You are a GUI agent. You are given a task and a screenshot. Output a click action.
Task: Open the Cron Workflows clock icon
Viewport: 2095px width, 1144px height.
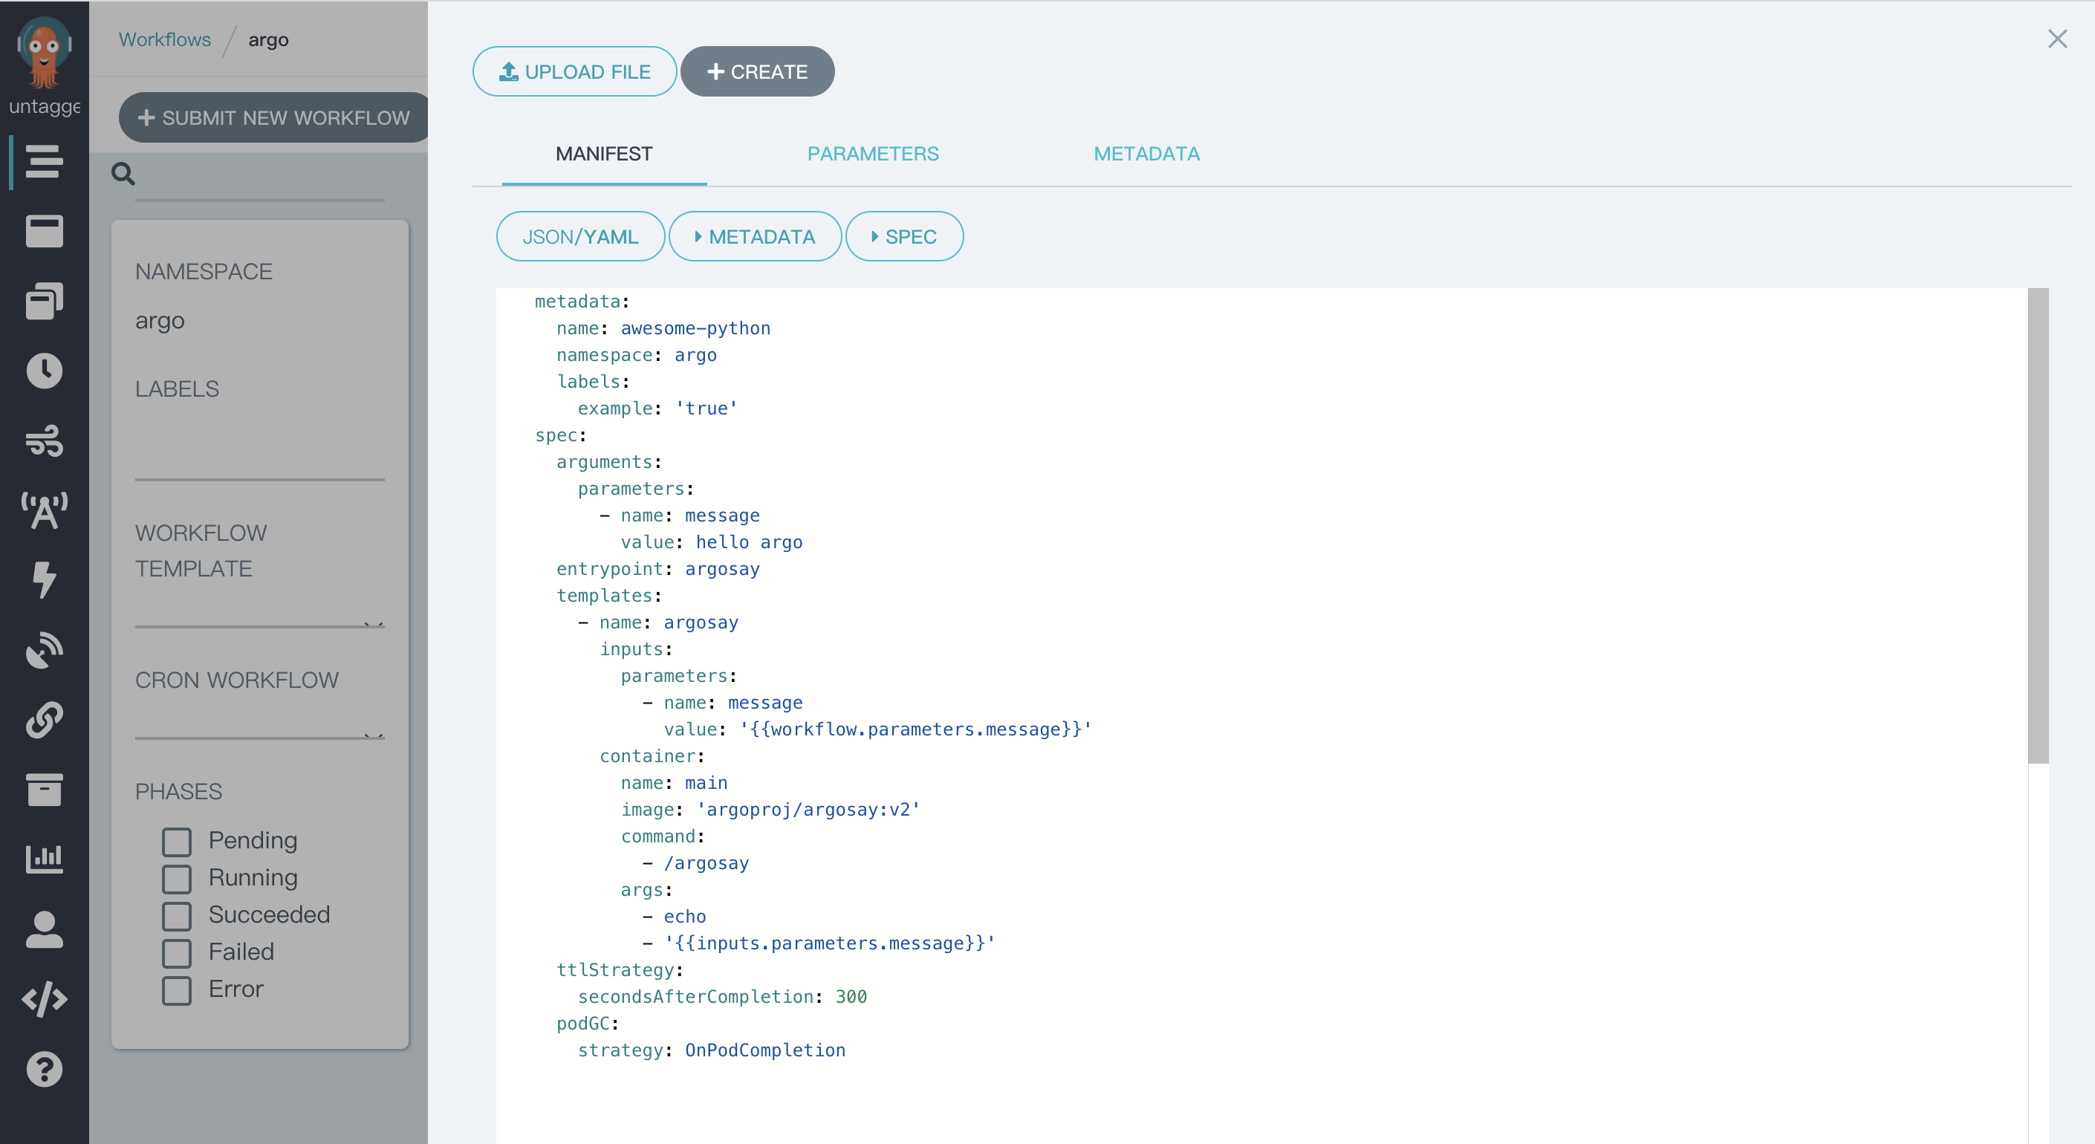[44, 371]
